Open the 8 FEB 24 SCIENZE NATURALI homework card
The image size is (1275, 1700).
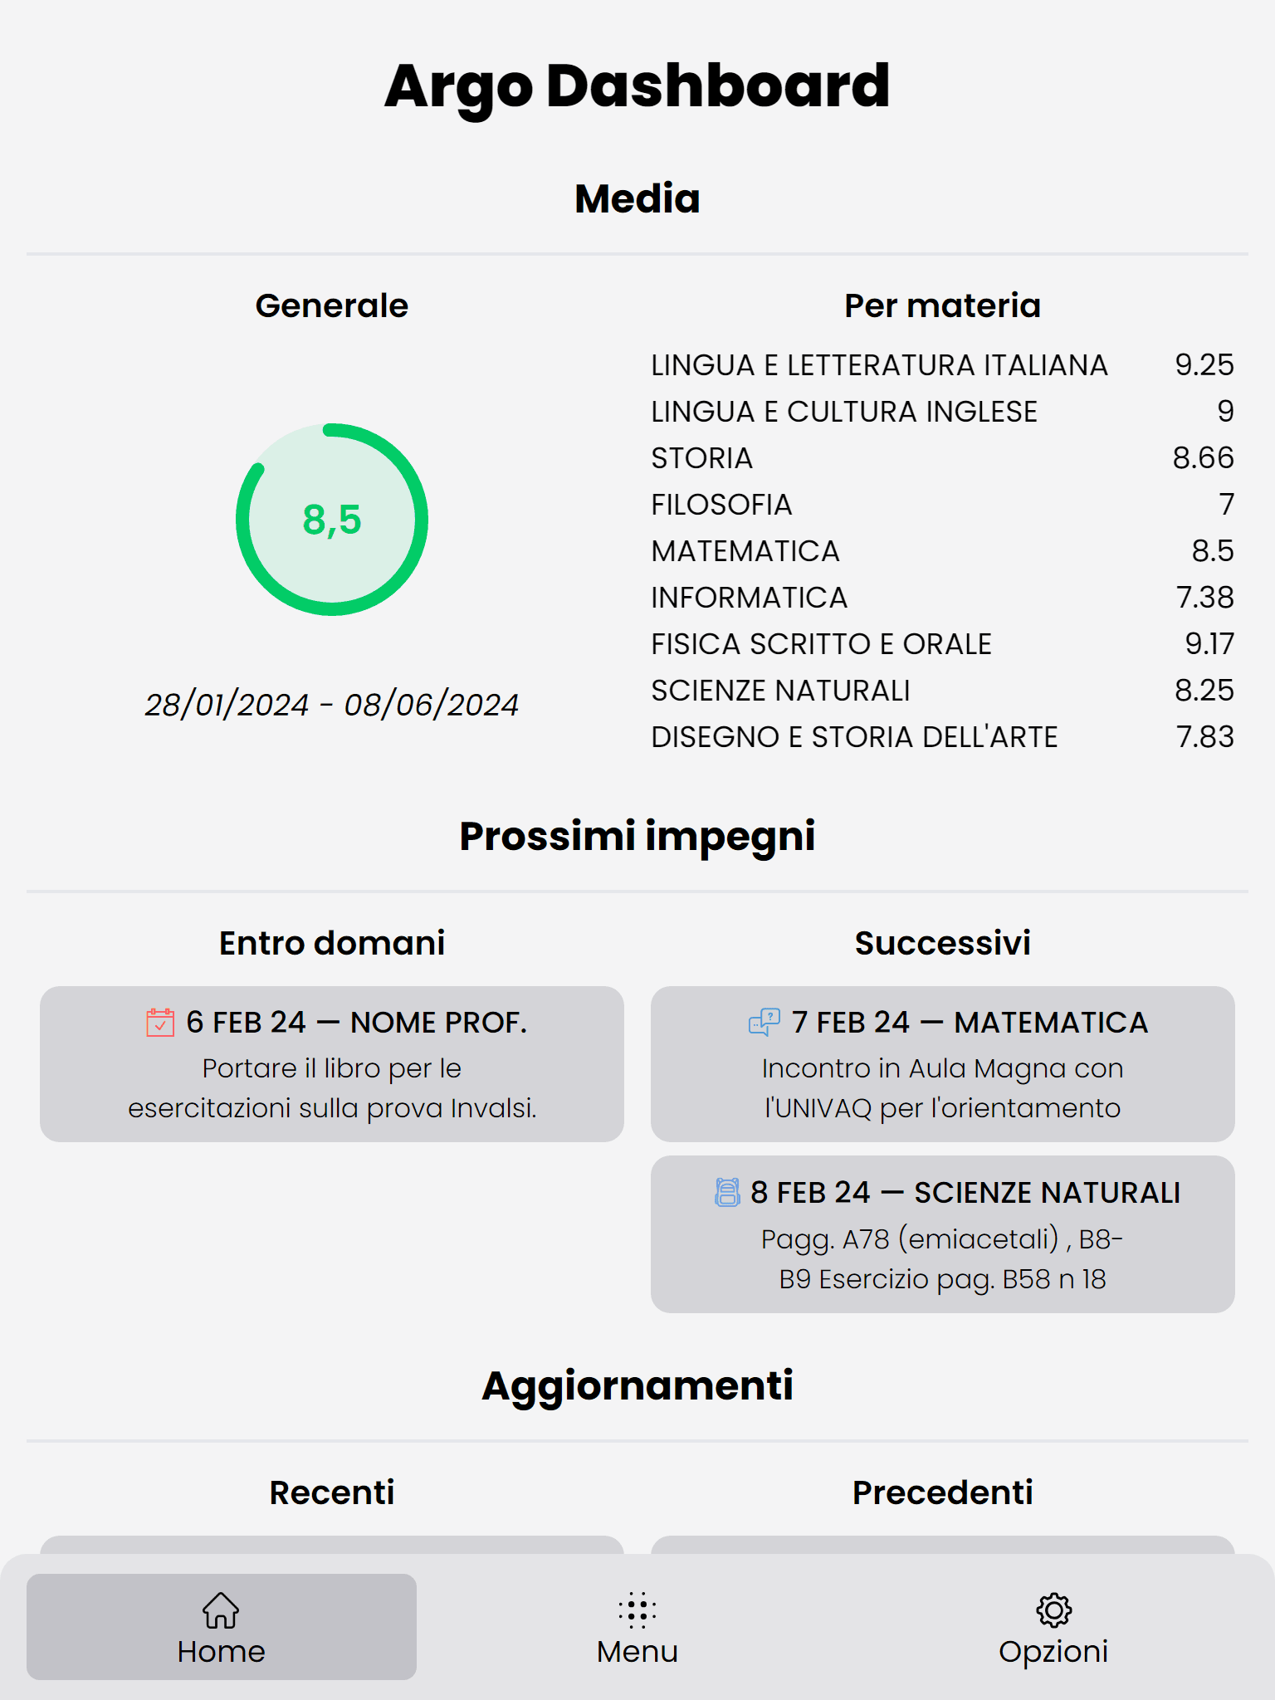coord(943,1234)
